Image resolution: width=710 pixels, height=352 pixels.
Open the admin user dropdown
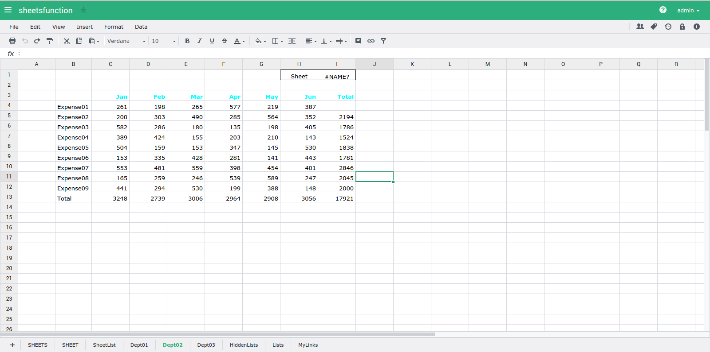click(688, 10)
